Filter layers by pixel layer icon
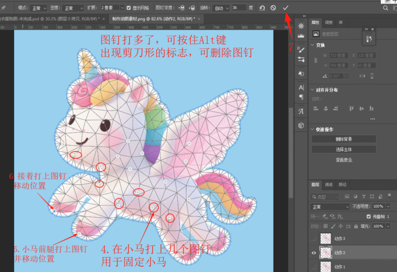This screenshot has height=272, width=397. click(347, 196)
